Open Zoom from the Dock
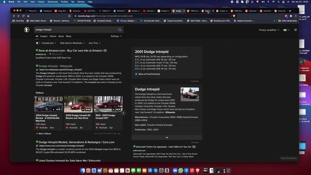This screenshot has height=175, width=311. pos(175,171)
